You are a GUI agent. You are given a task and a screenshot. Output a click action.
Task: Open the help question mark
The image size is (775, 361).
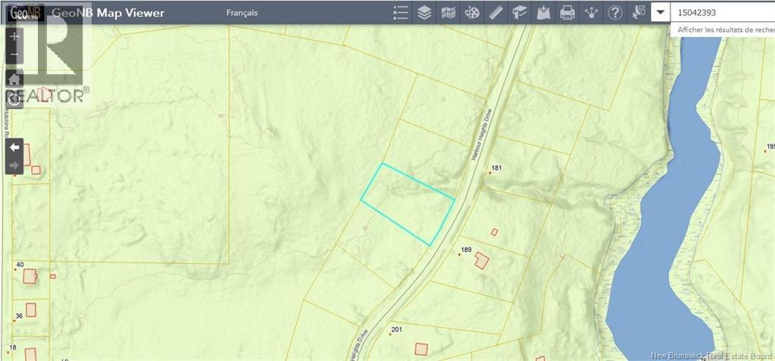point(615,13)
